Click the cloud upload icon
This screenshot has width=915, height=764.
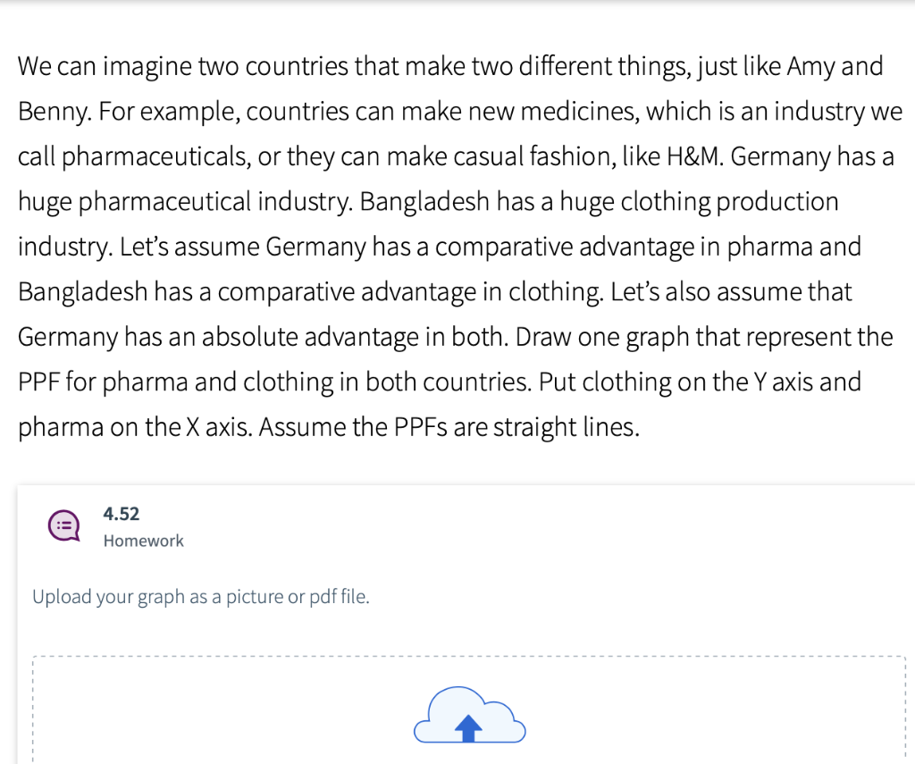point(468,716)
